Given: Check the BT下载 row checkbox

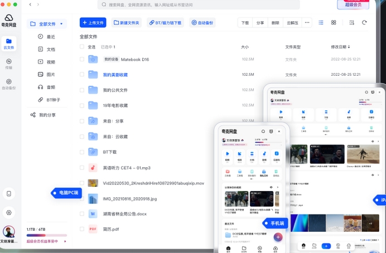Looking at the screenshot, I should click(x=82, y=152).
